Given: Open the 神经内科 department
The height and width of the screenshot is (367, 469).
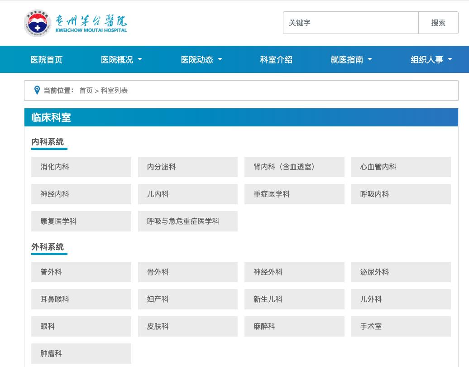Looking at the screenshot, I should pos(81,194).
